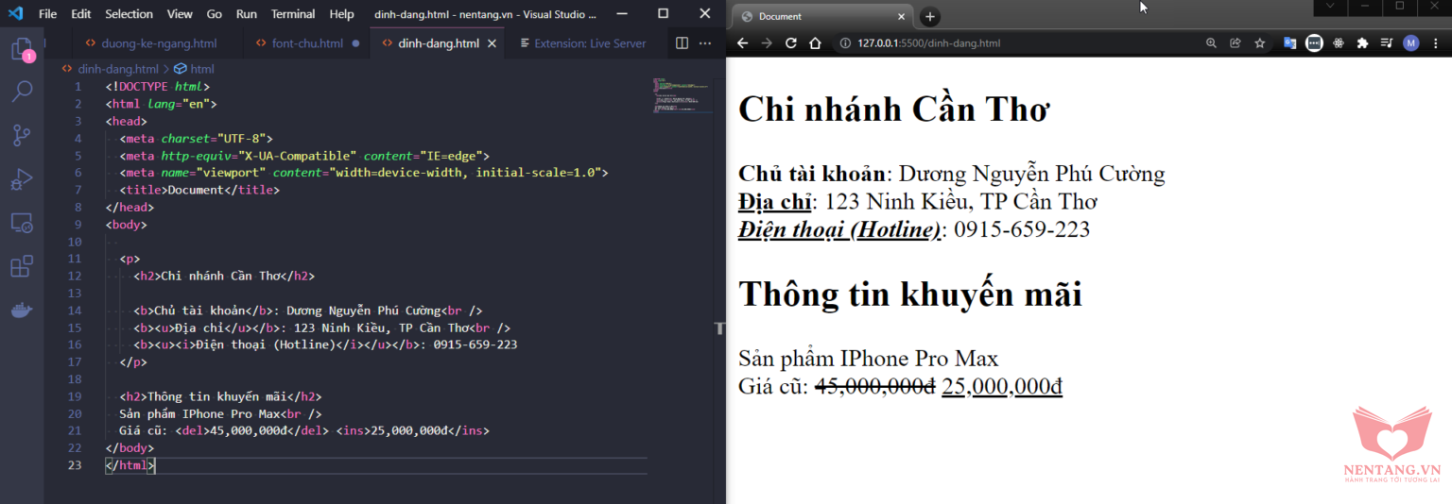Expand the Chrome tab search chevron

(1330, 7)
